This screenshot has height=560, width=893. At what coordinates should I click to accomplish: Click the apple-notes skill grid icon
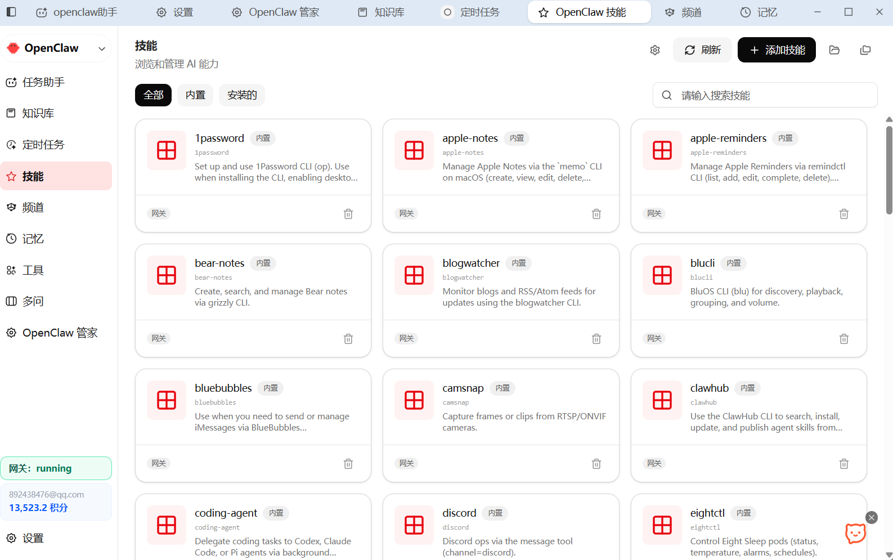click(x=414, y=150)
